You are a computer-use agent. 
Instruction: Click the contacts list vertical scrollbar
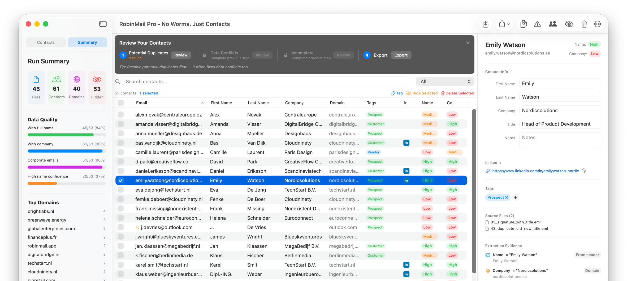[x=474, y=191]
